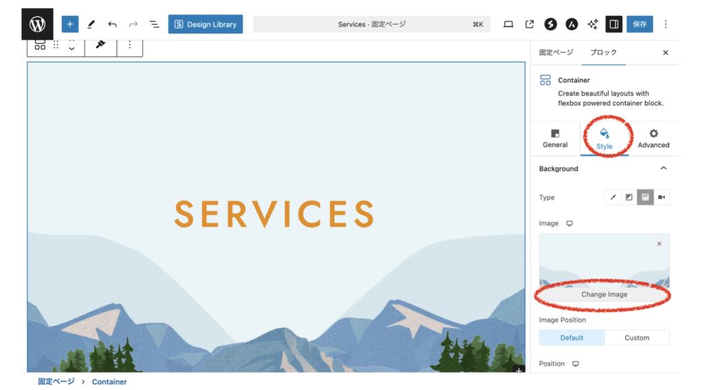Click the undo arrow in toolbar

point(112,24)
